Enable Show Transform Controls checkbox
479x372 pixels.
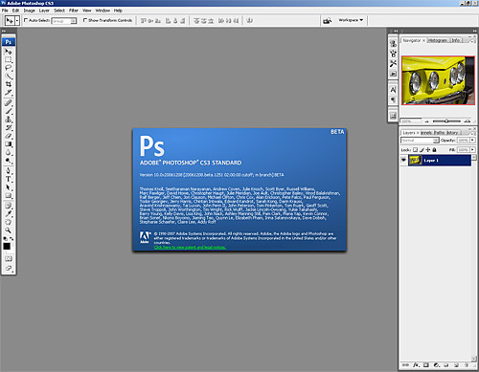tap(85, 20)
